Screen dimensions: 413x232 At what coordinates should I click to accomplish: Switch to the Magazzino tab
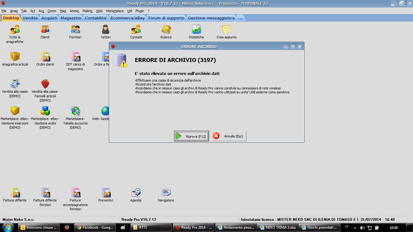71,18
